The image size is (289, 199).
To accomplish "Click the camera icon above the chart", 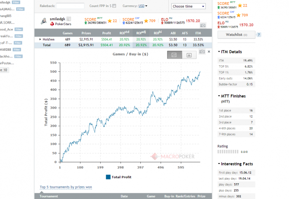I will coord(202,52).
